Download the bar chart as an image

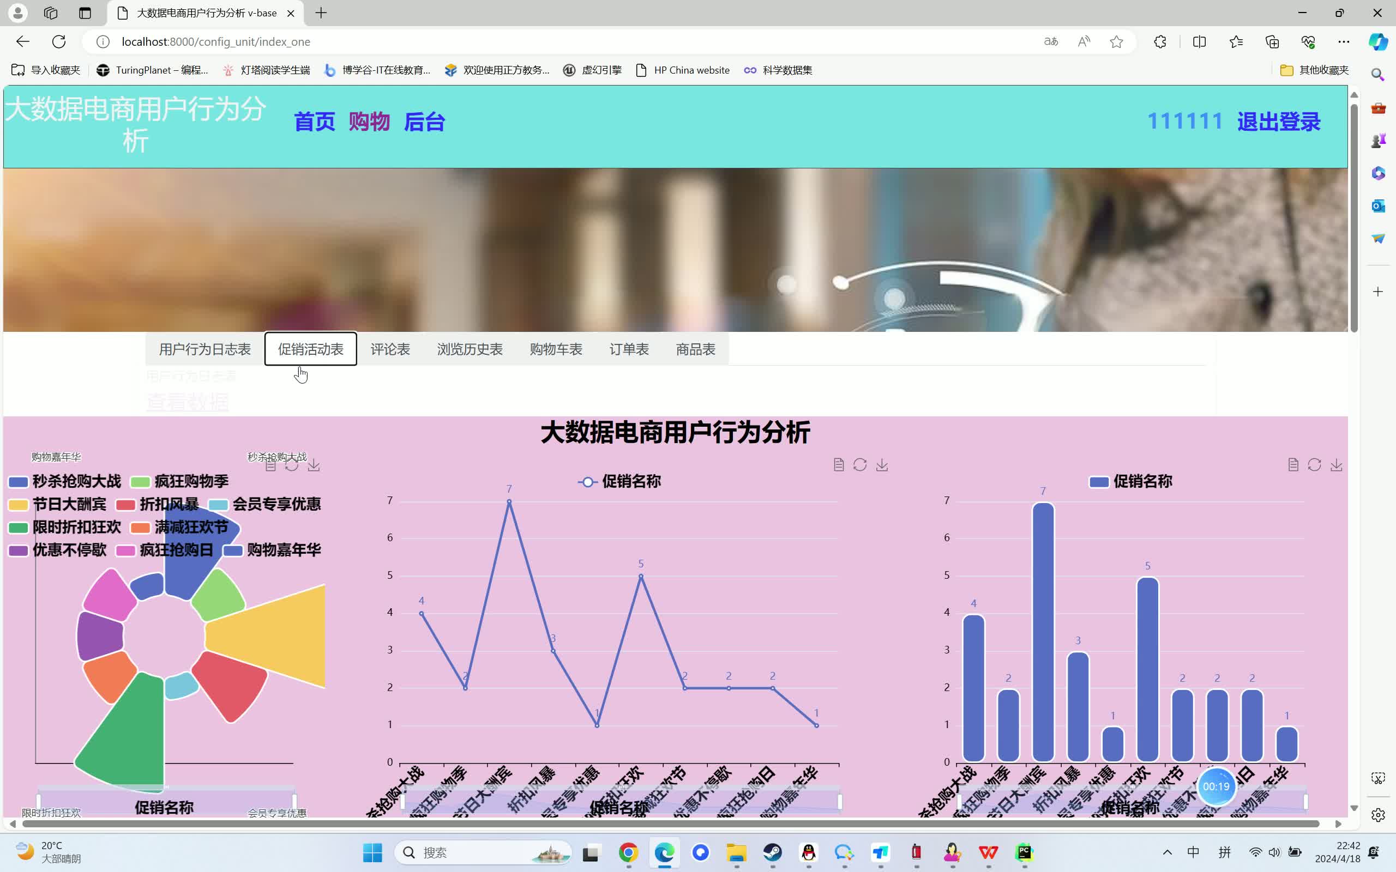(1337, 464)
